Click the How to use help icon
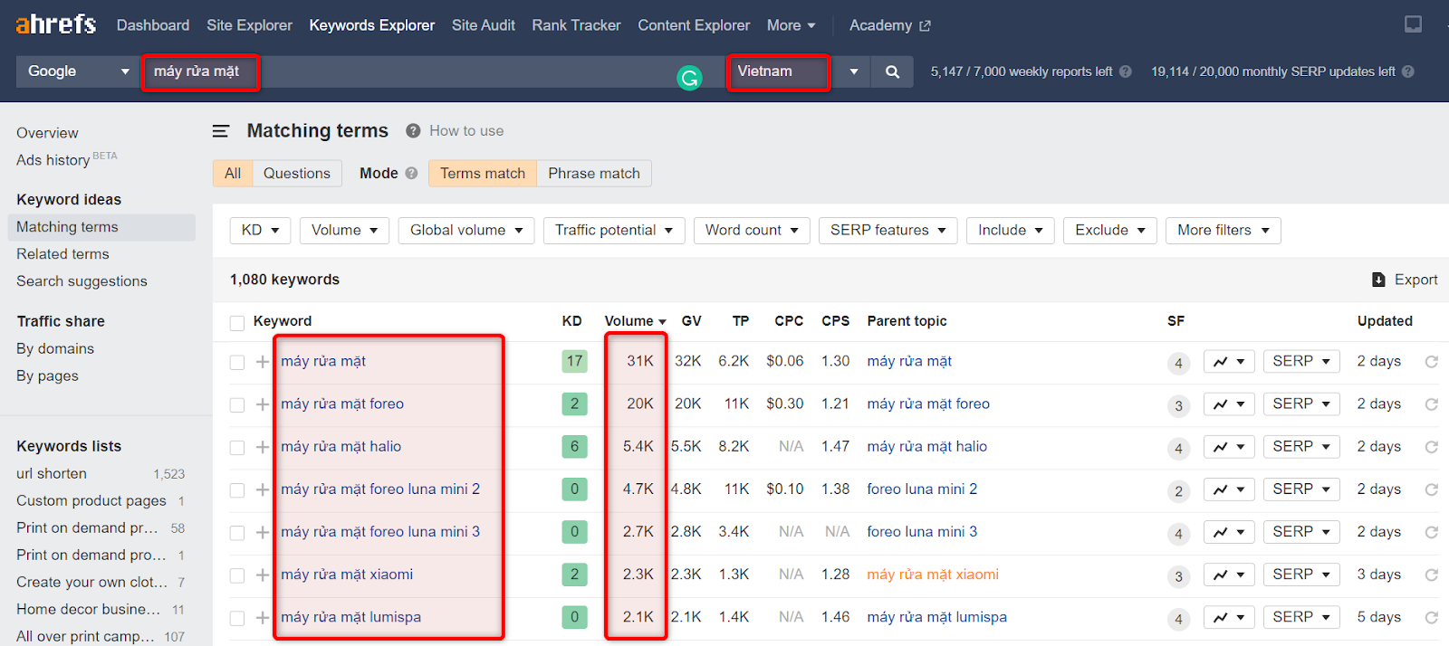 (413, 131)
